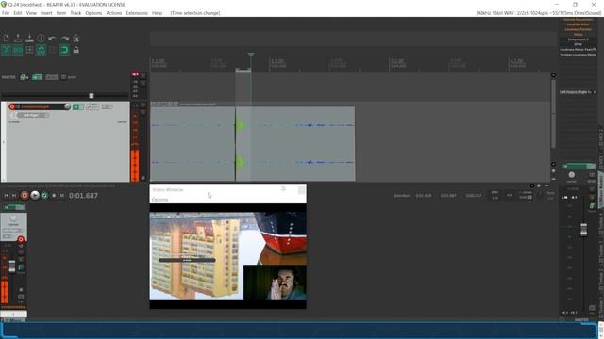This screenshot has height=339, width=604.
Task: Click the selection start time field
Action: pyautogui.click(x=424, y=196)
